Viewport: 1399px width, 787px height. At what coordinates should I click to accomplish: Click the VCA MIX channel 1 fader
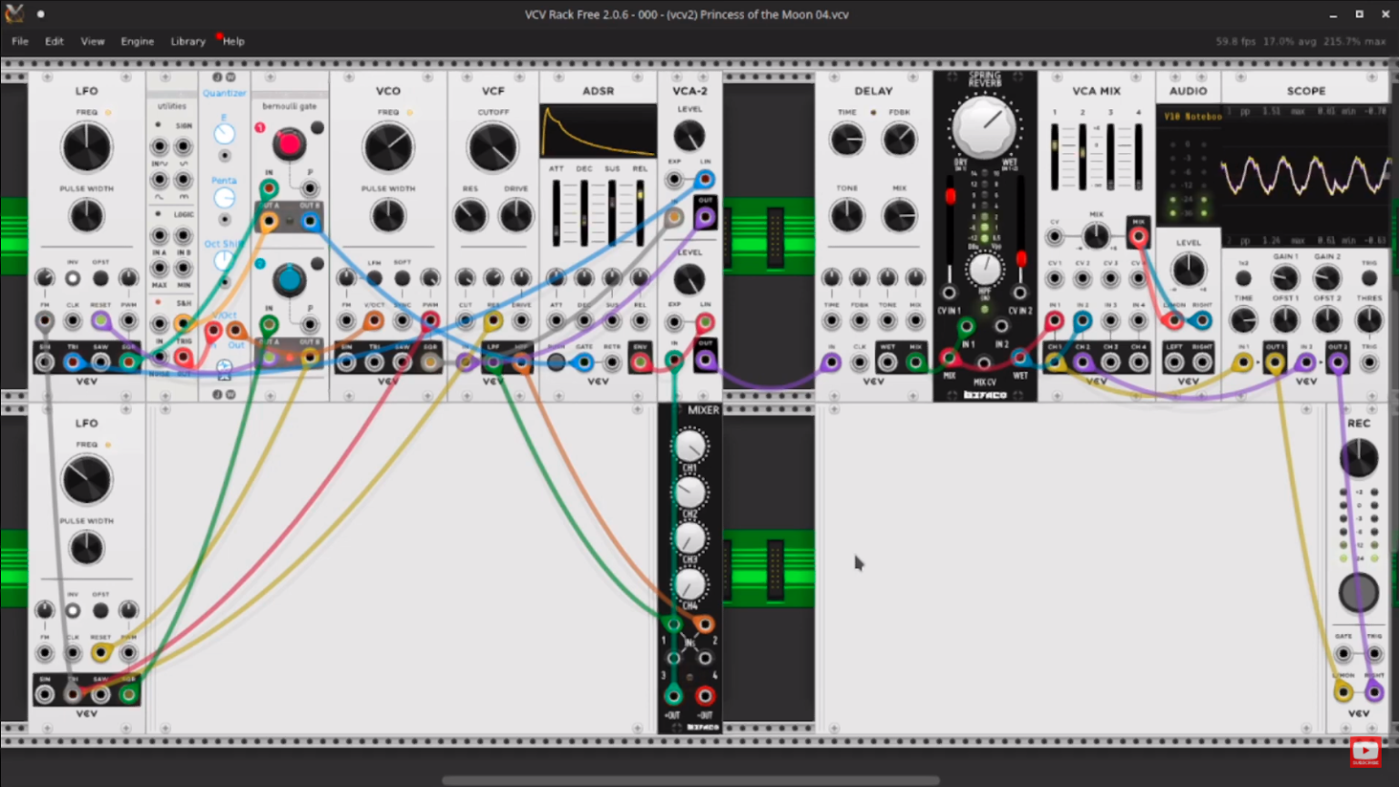pyautogui.click(x=1055, y=156)
